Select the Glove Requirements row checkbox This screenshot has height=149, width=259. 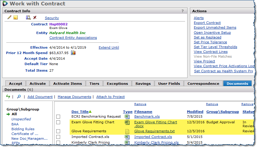click(58, 131)
